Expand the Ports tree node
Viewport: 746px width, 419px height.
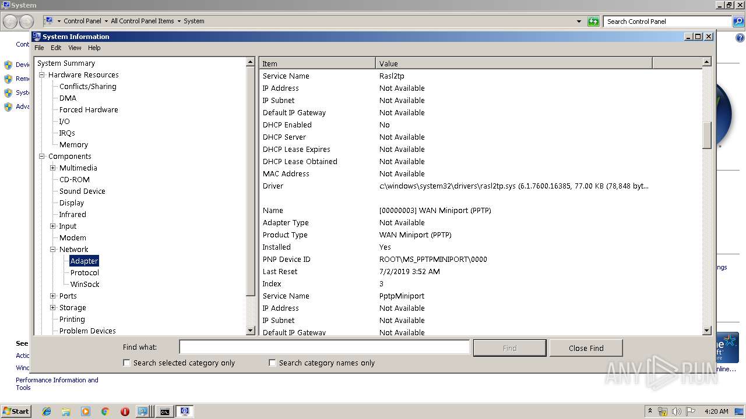[x=53, y=296]
